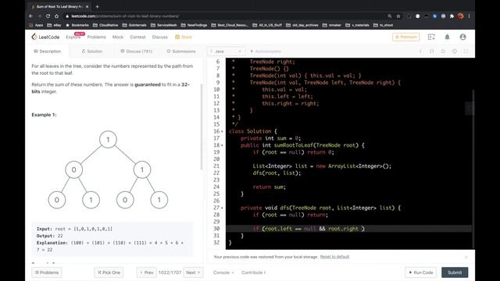Collapse sumRootToLeaf method at line 18
Viewport: 500px width, 281px height.
click(x=222, y=145)
